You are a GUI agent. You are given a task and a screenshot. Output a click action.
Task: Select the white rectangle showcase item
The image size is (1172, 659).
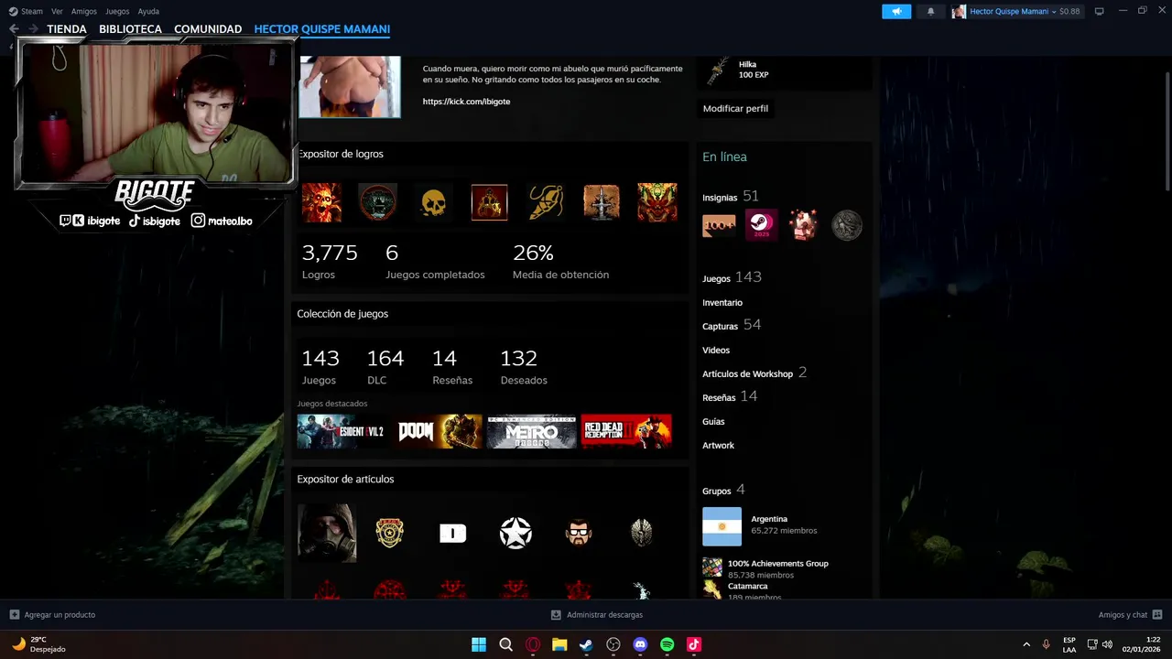[x=452, y=533]
